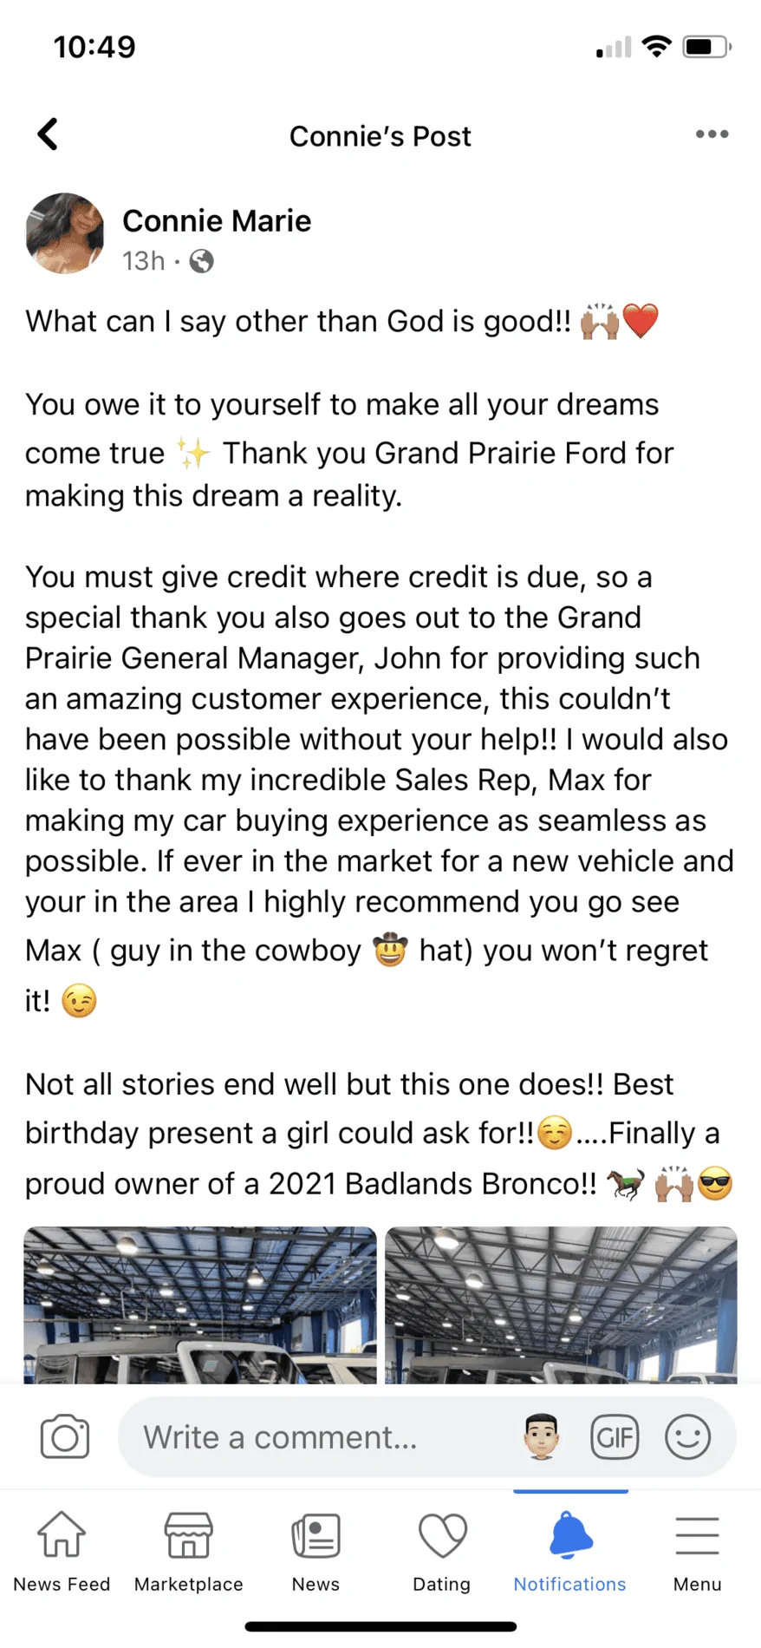This screenshot has height=1648, width=761.
Task: Open the Marketplace tab
Action: pyautogui.click(x=189, y=1551)
